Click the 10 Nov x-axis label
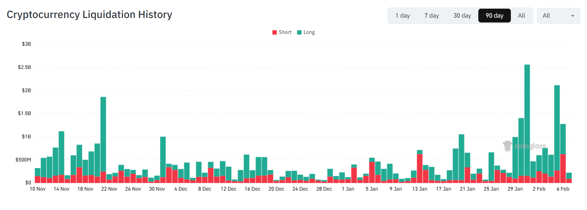The image size is (587, 210). [x=37, y=189]
